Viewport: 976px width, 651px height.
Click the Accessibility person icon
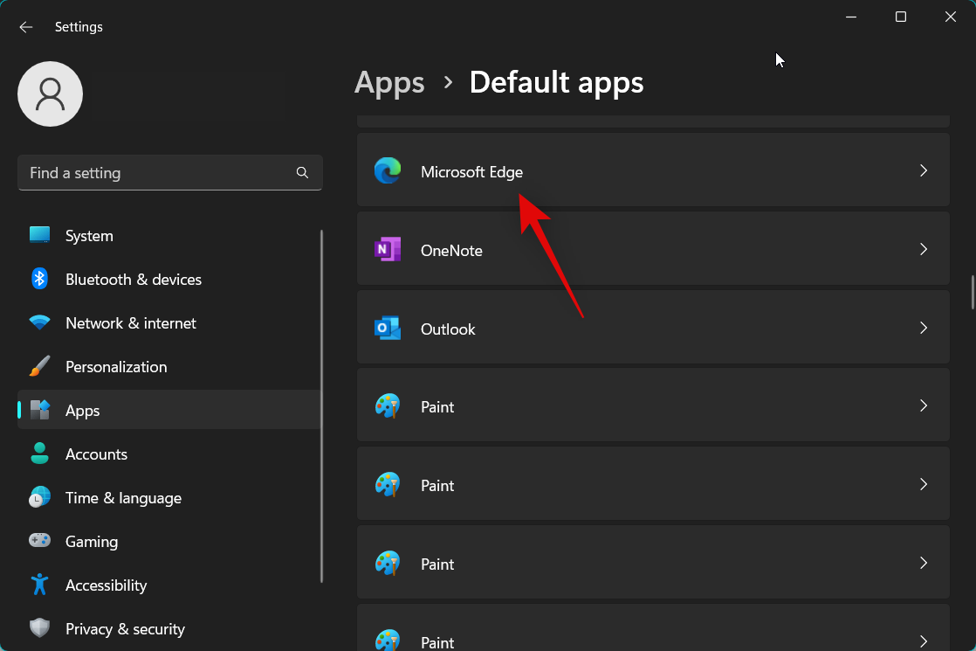tap(39, 585)
